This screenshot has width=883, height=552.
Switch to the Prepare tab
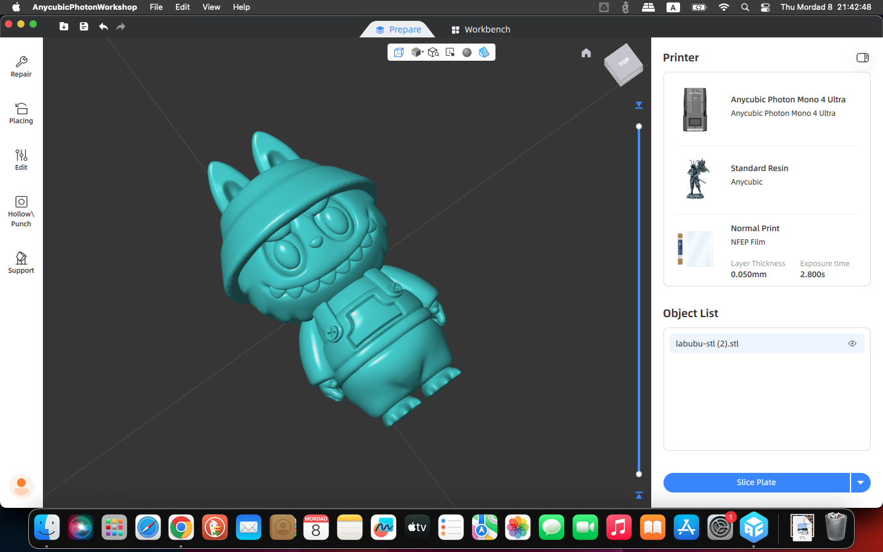[x=398, y=29]
